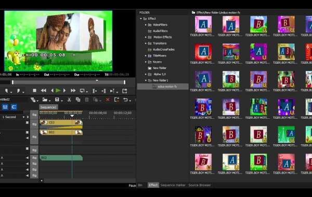Viewport: 312px width, 197px height.
Task: Expand the VideoFilters folder
Action: coord(146,25)
